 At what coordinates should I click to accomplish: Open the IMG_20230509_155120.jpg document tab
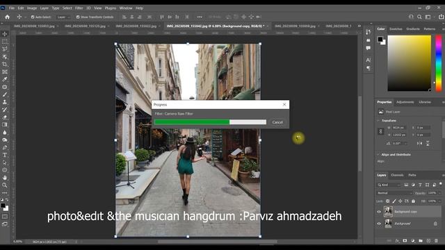85,26
